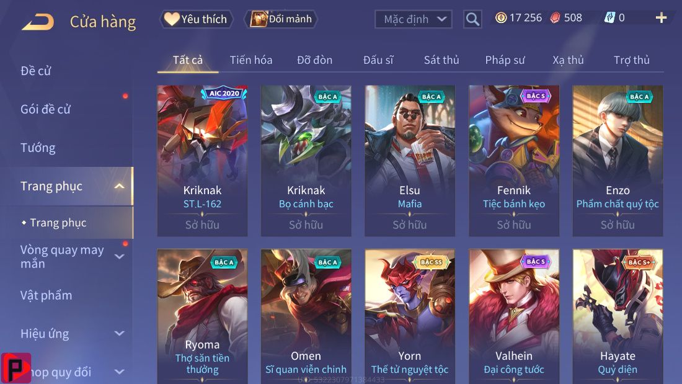
Task: Open the Gói đề cử menu item
Action: tap(45, 109)
